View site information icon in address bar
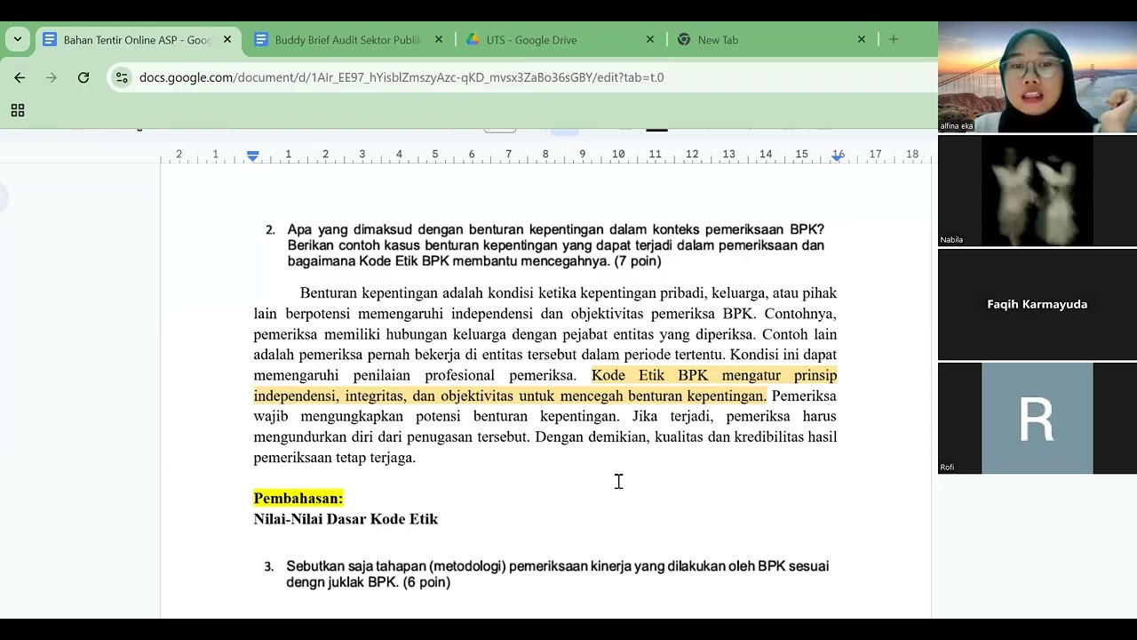 click(123, 77)
